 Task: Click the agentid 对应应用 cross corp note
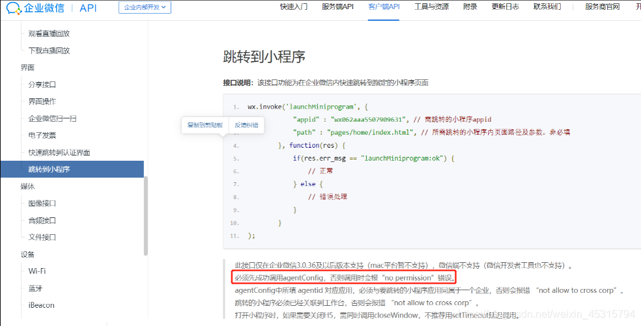(430, 291)
